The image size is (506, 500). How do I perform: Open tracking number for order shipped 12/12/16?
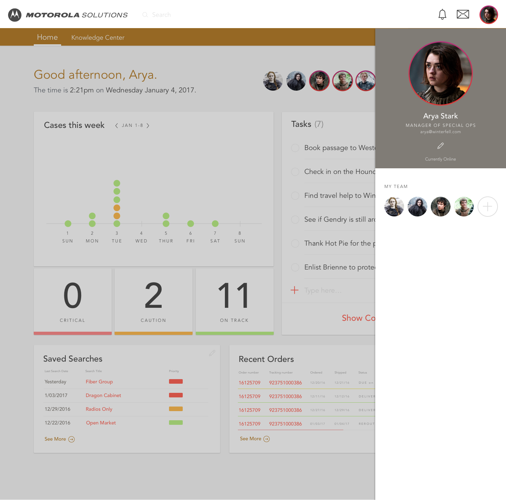[x=285, y=396]
